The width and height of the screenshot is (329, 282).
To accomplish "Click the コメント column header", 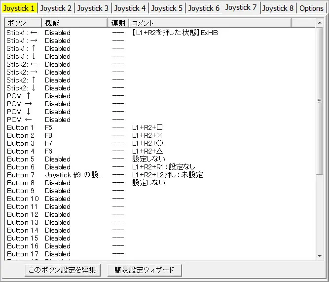I will 210,23.
